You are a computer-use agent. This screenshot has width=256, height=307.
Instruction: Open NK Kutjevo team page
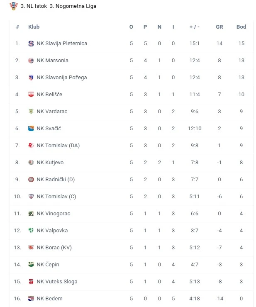[x=50, y=163]
